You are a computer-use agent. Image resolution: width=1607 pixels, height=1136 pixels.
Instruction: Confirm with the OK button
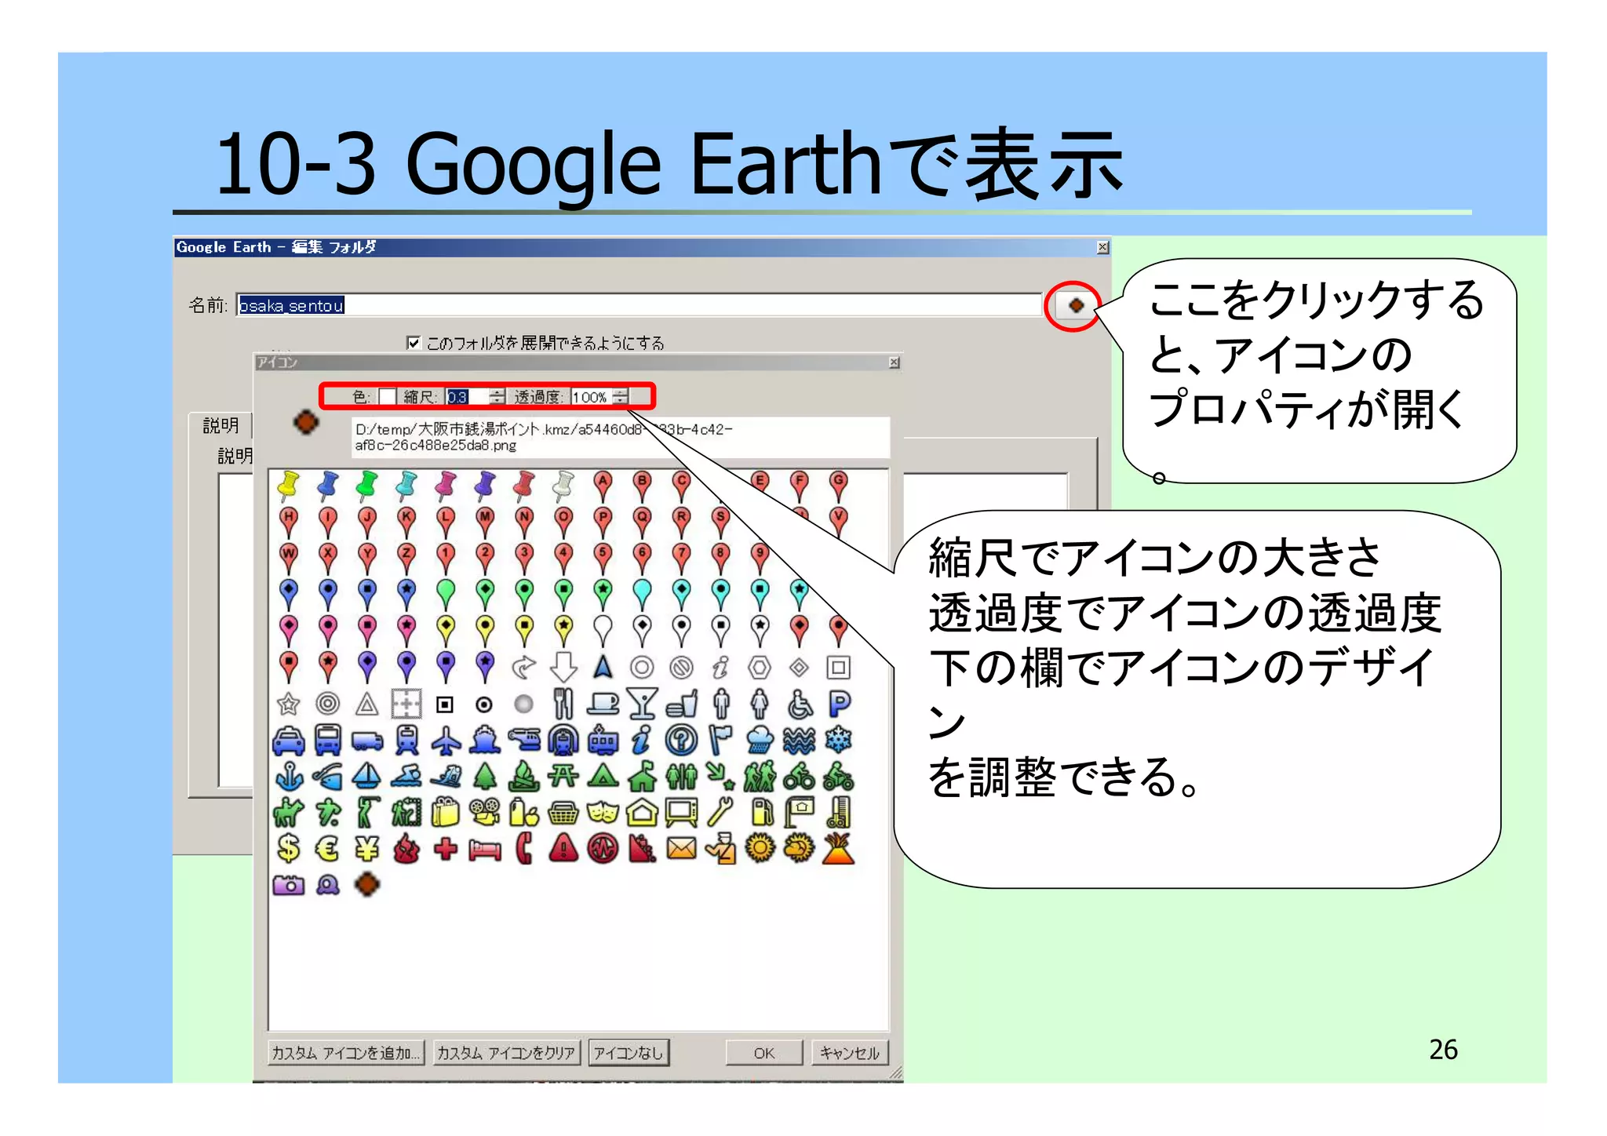coord(763,1053)
